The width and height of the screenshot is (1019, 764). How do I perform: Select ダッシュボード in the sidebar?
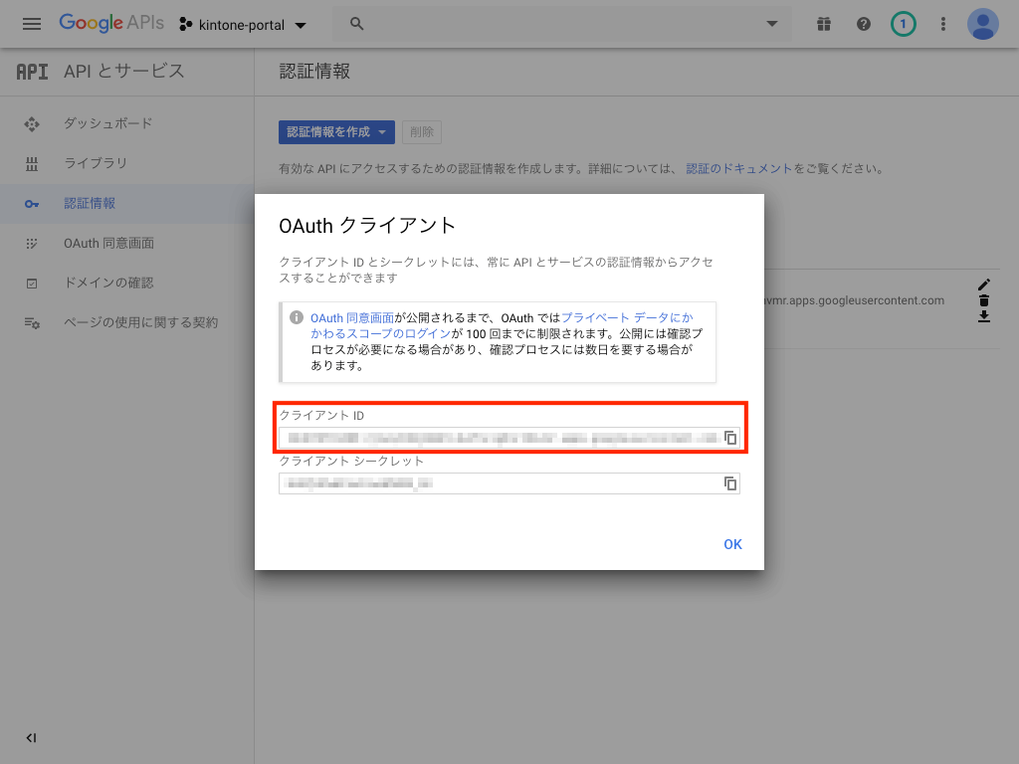(x=107, y=123)
